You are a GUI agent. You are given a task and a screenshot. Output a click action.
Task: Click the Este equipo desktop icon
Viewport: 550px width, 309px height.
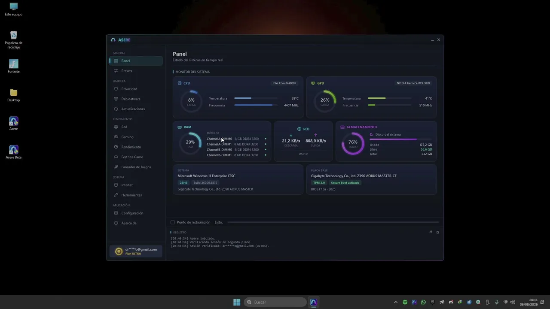[x=14, y=9]
